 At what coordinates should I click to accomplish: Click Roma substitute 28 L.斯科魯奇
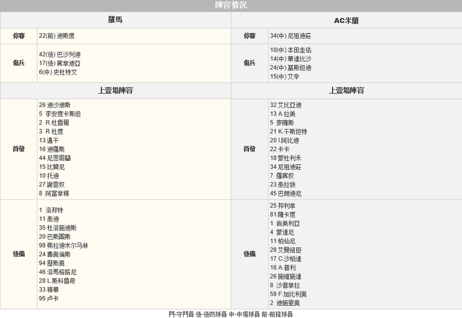coord(57,280)
